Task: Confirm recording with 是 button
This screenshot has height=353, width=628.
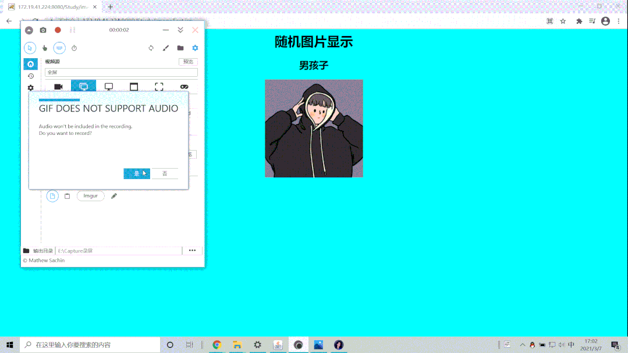Action: click(137, 173)
